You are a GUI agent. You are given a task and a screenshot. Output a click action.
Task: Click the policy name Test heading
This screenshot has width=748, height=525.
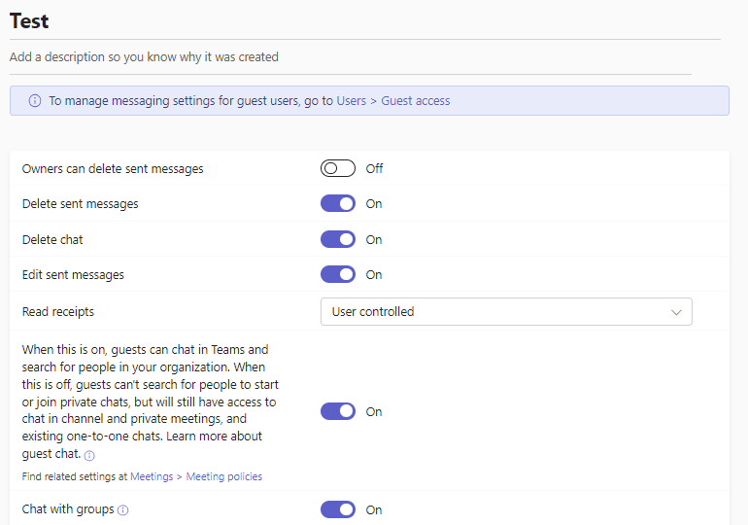[29, 21]
